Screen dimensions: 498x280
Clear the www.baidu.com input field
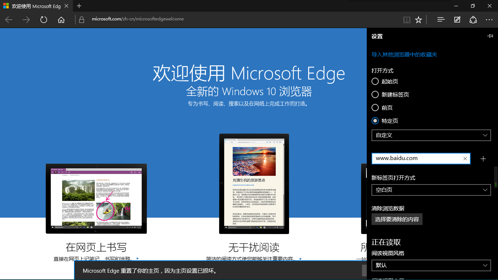tap(465, 159)
